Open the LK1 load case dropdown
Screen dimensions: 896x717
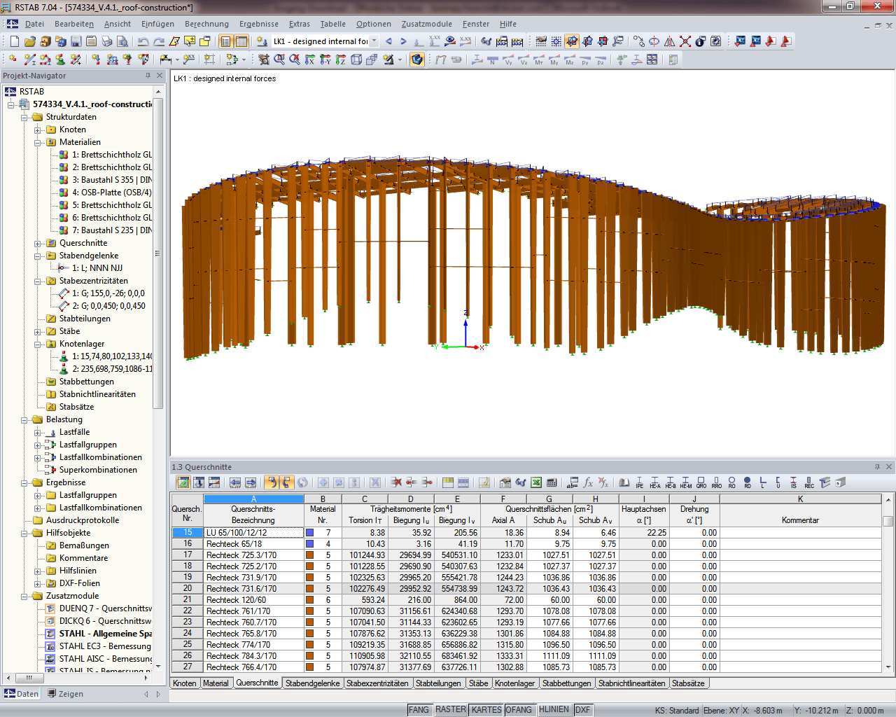pyautogui.click(x=374, y=41)
